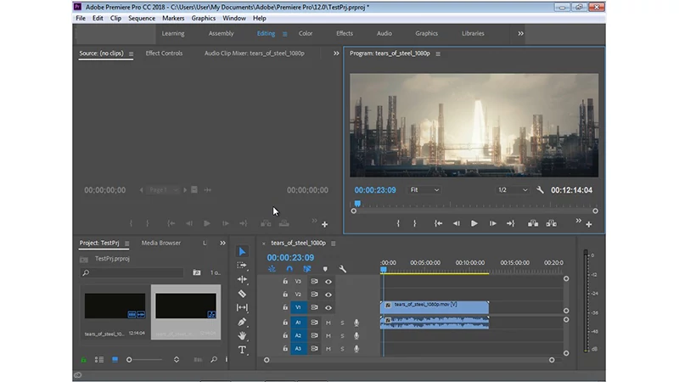
Task: Select the Selection tool arrow
Action: click(242, 251)
